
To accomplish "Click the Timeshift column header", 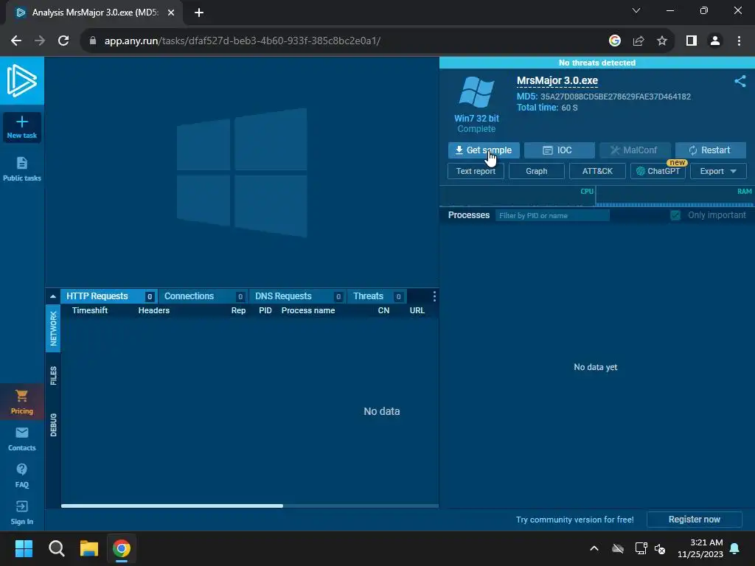I will 90,310.
